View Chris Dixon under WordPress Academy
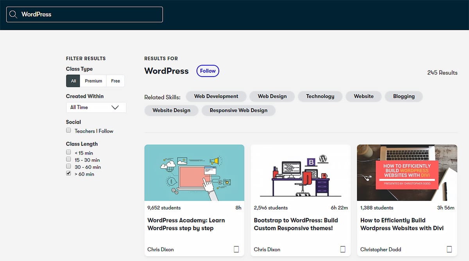 click(x=161, y=249)
